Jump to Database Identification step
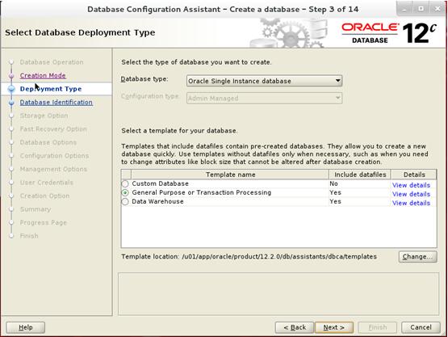448x337 pixels. click(x=56, y=103)
